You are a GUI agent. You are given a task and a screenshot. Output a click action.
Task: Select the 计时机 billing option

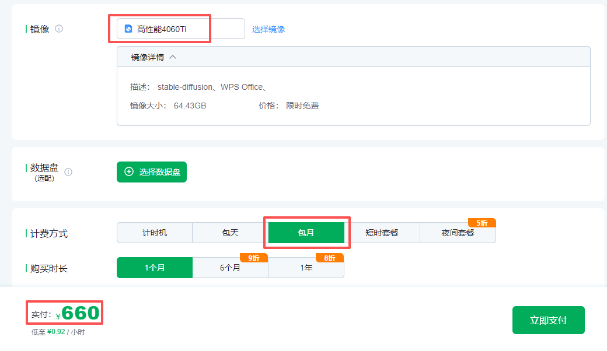155,232
